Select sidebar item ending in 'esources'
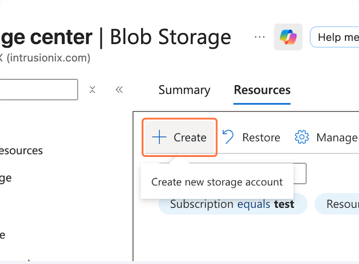 pyautogui.click(x=21, y=151)
